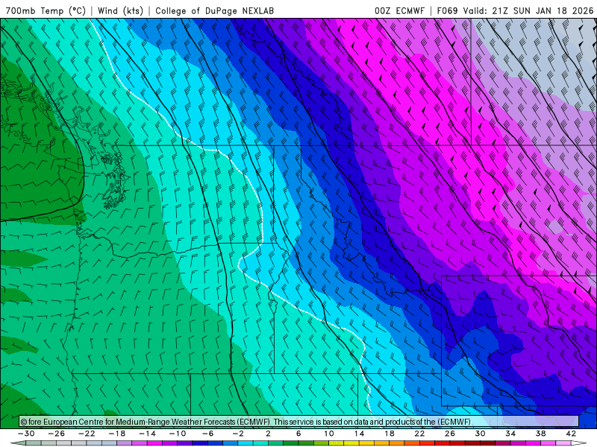597x447 pixels.
Task: Click the "F069" forecast hour text
Action: pyautogui.click(x=447, y=10)
